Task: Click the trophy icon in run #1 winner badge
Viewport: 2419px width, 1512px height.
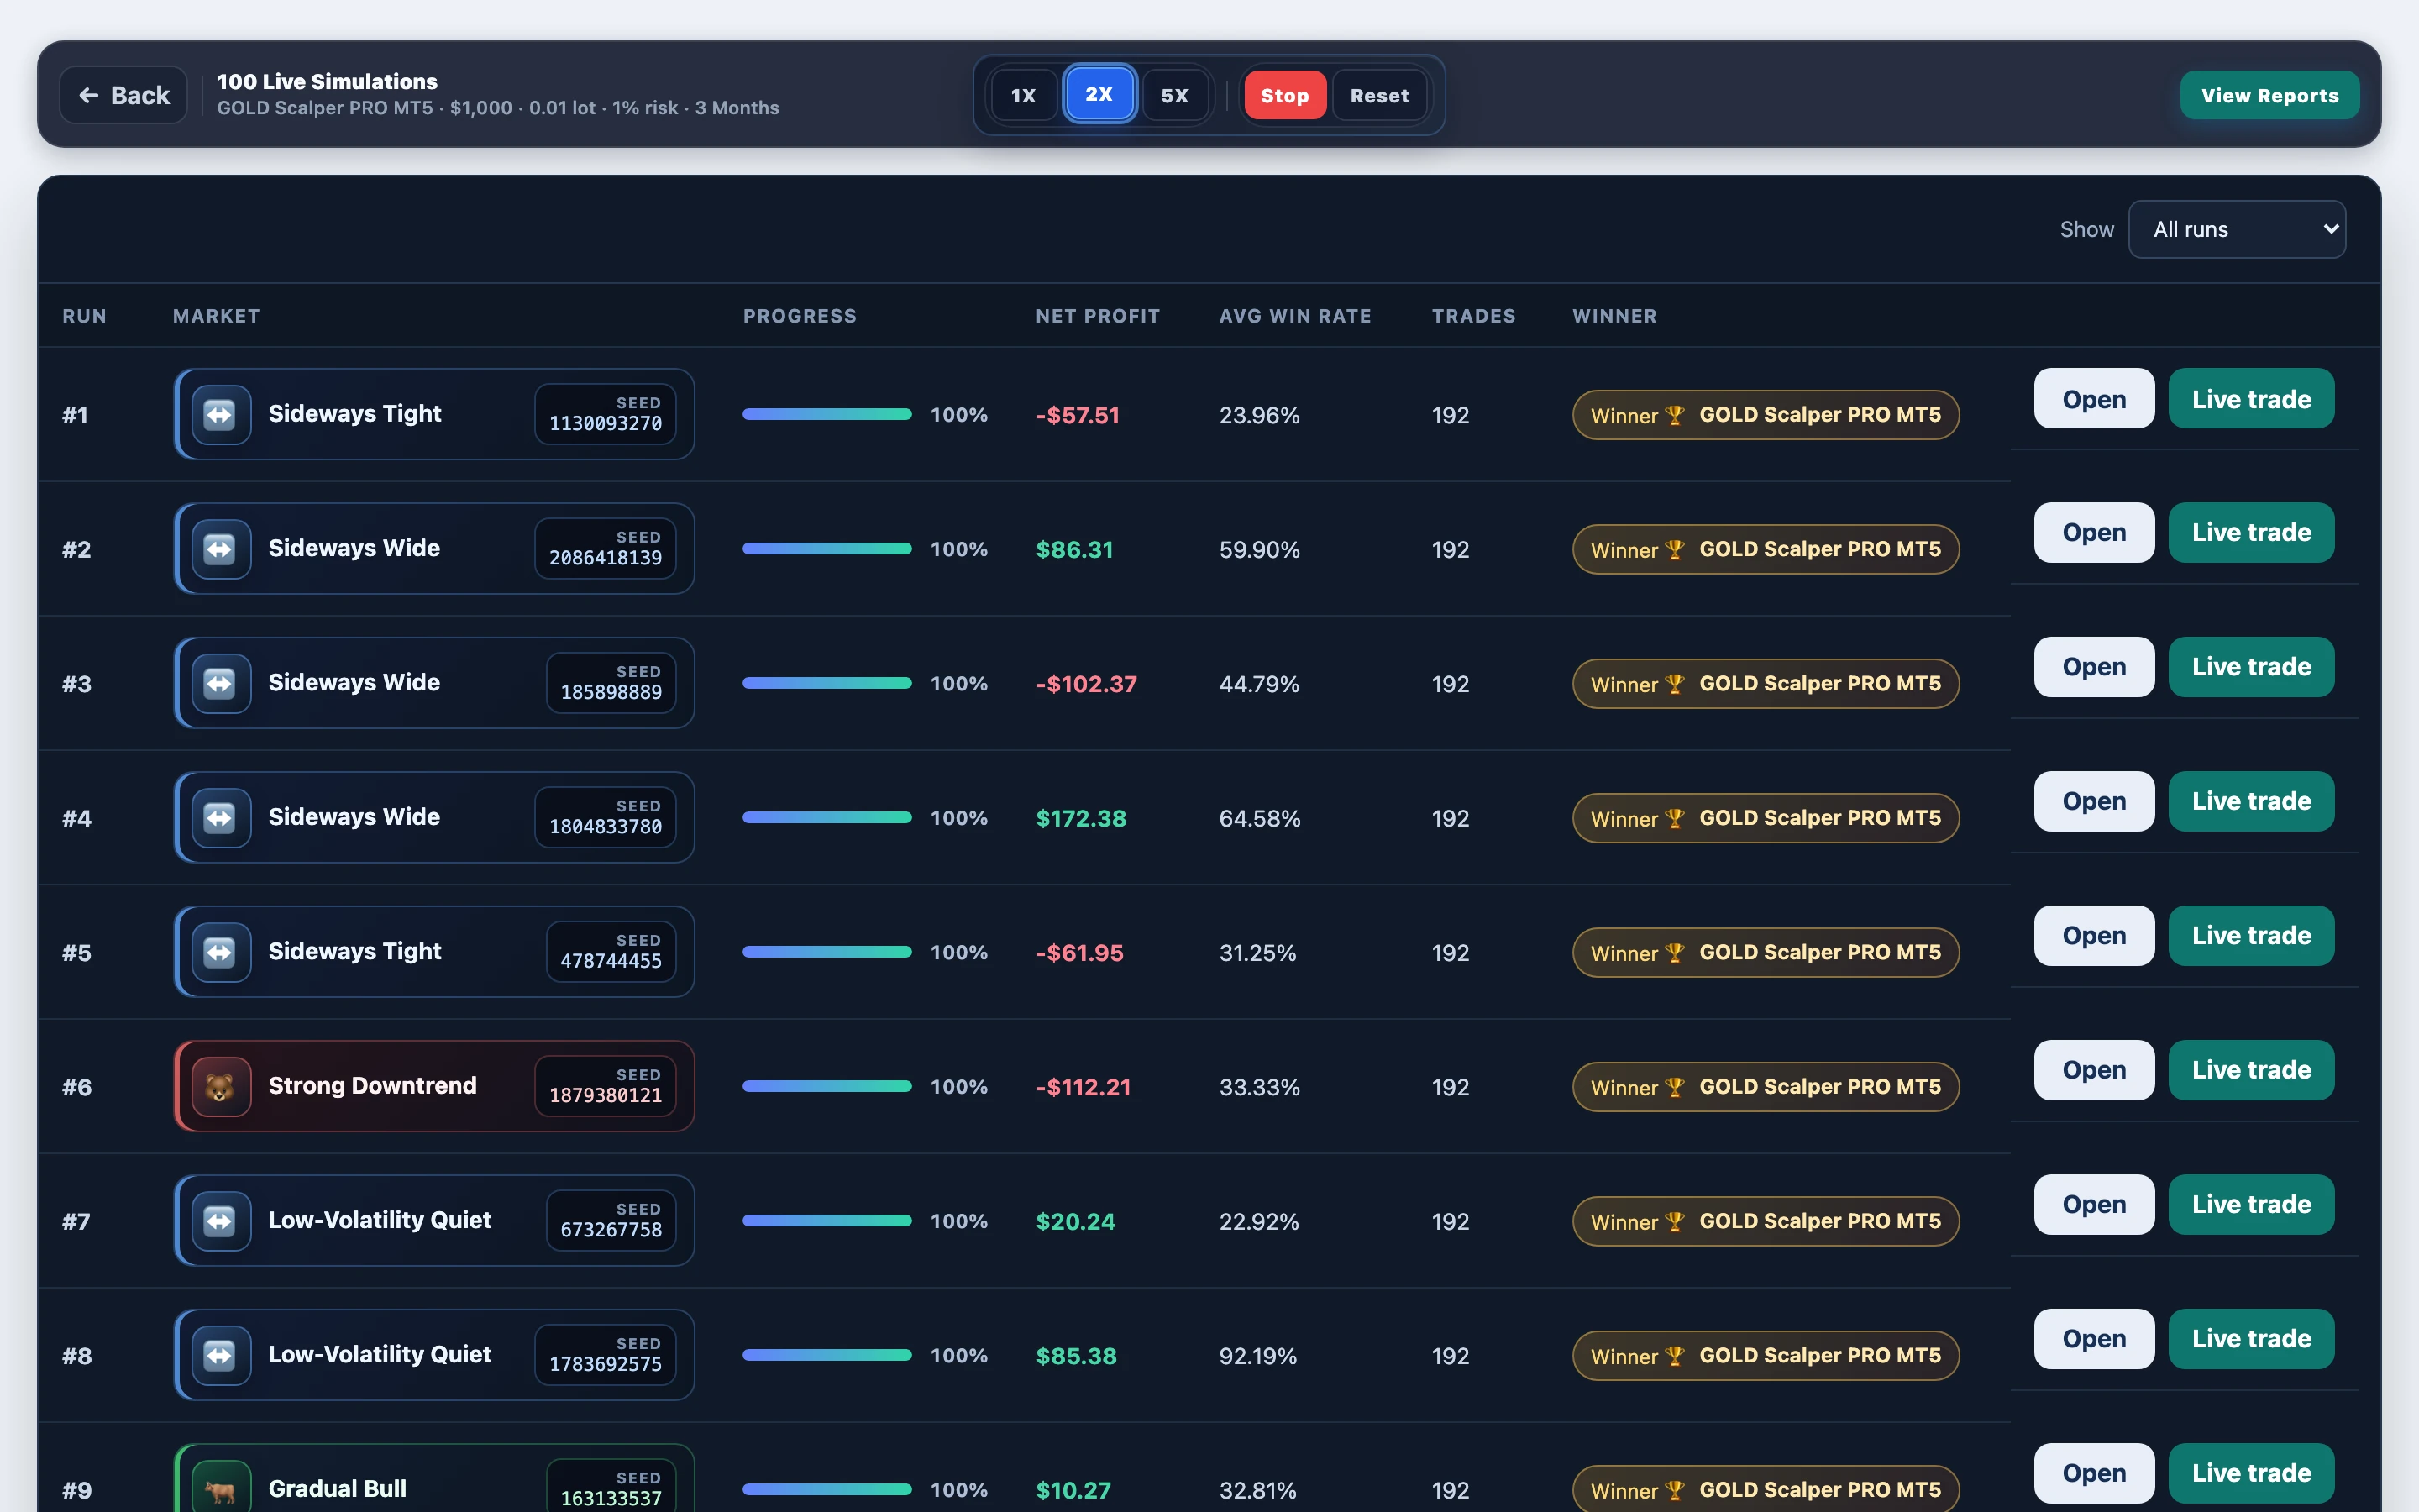Action: (1676, 415)
